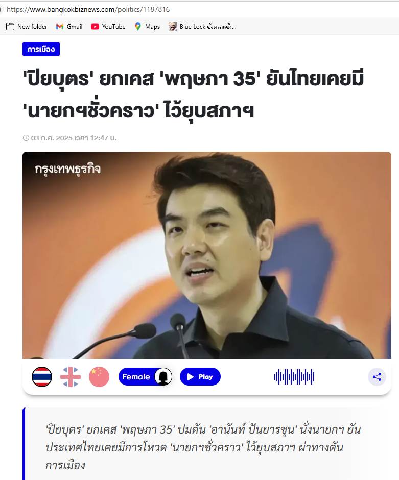The image size is (399, 480).
Task: Open the New folder bookmark folder
Action: tap(27, 27)
